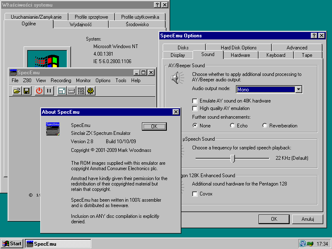Reset emulator with the red power icon
This screenshot has height=249, width=332.
point(39,91)
